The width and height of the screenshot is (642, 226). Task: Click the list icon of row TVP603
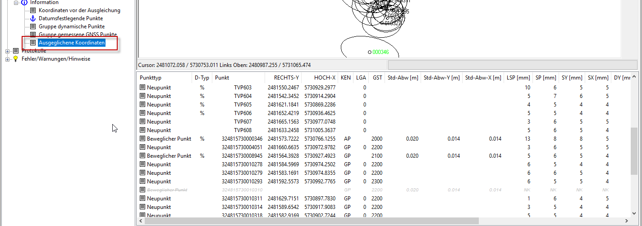142,88
